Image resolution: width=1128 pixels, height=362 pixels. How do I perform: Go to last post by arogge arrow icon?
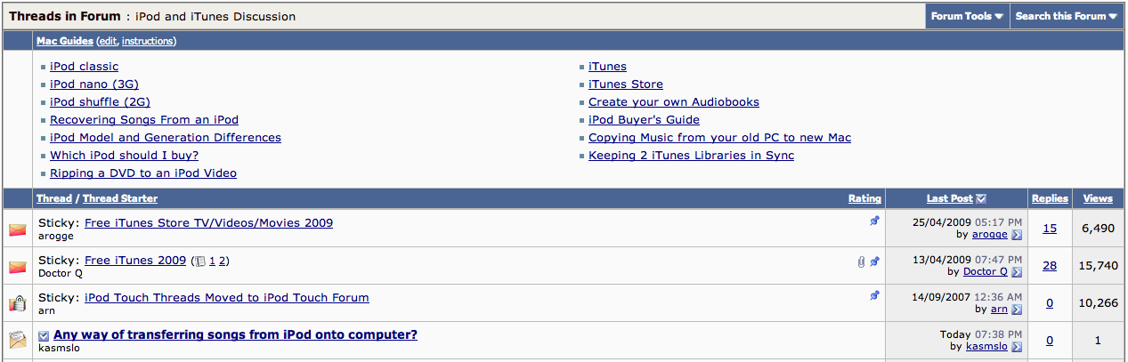pyautogui.click(x=1017, y=235)
